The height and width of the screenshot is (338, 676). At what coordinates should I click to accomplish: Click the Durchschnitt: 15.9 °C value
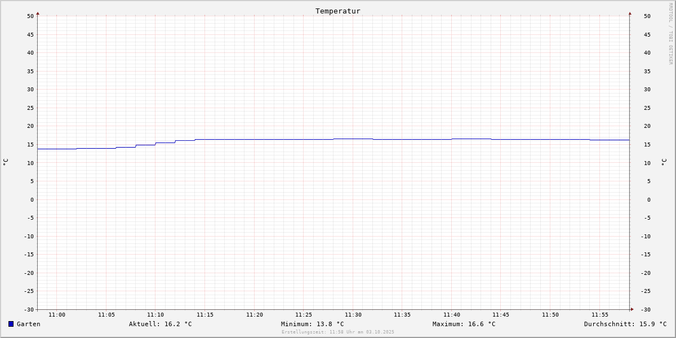click(x=625, y=324)
